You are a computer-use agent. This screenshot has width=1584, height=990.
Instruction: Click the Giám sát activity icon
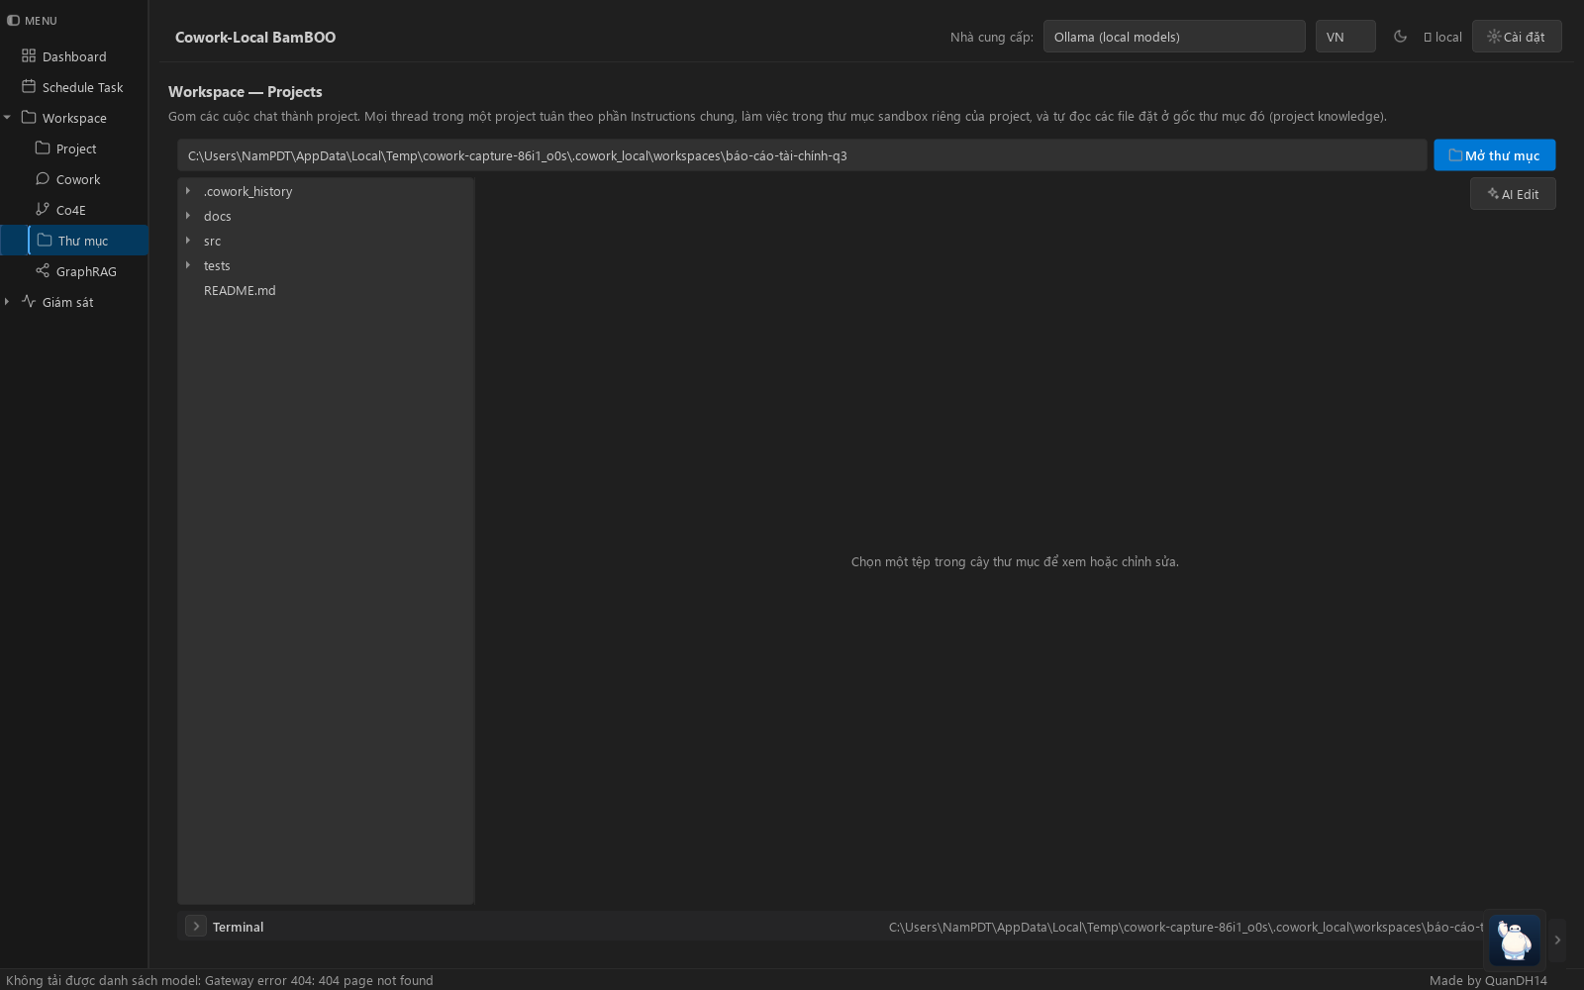(29, 302)
